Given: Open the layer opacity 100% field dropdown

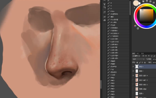Looking at the screenshot, I should (x=154, y=59).
